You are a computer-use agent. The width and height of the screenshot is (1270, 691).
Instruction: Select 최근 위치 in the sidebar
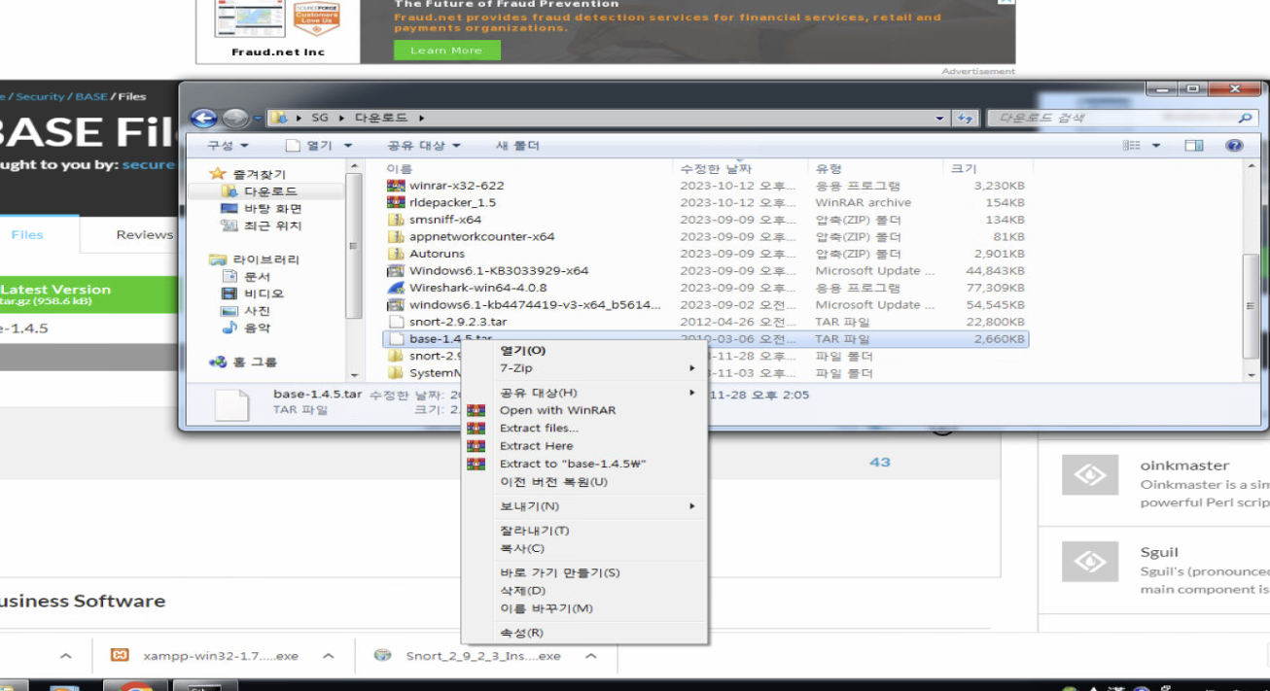(x=272, y=225)
